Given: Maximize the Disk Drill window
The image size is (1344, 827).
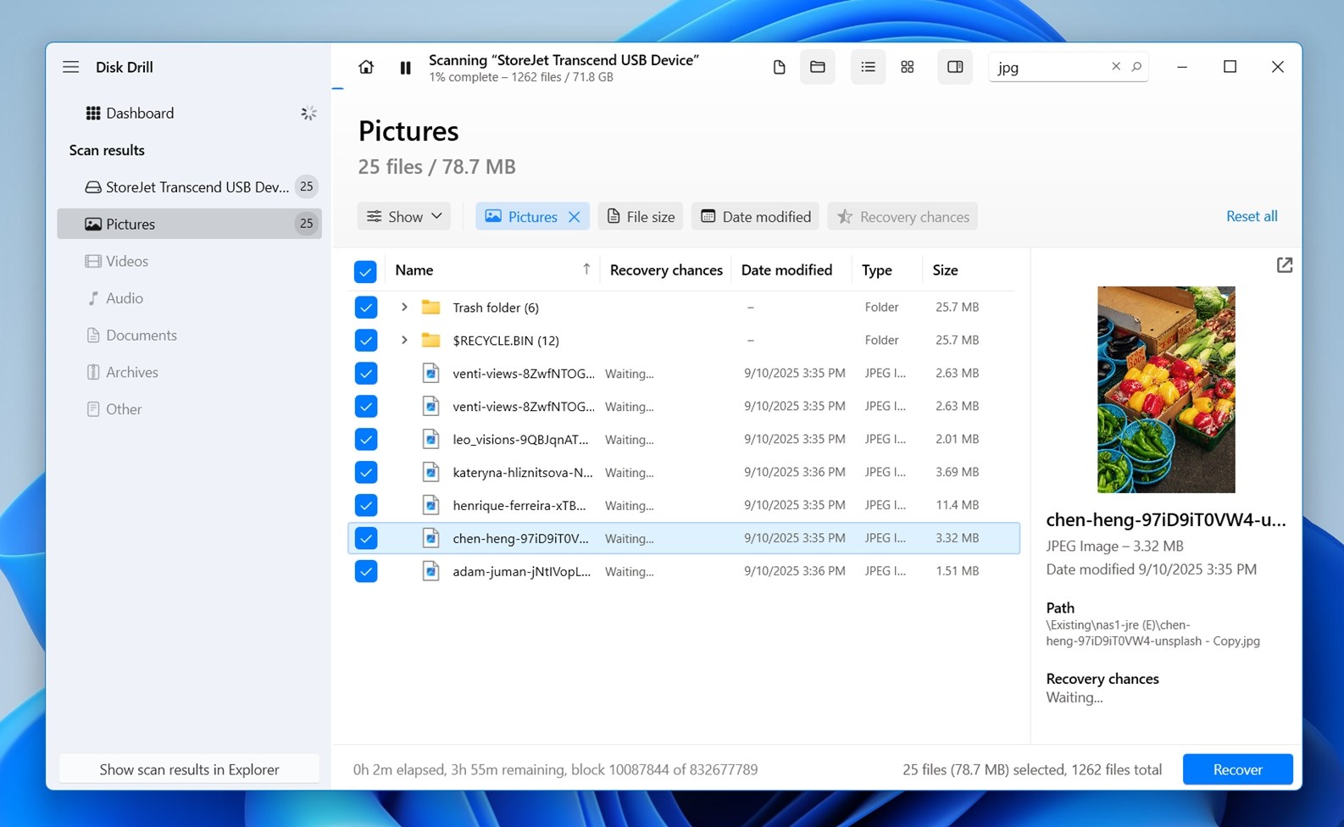Looking at the screenshot, I should (x=1230, y=67).
